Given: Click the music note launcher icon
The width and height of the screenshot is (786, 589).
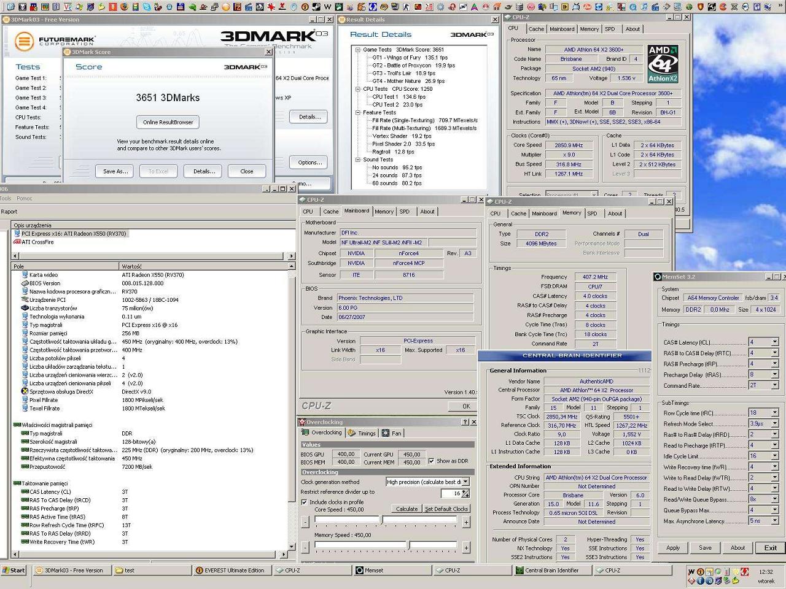Looking at the screenshot, I should tap(644, 7).
